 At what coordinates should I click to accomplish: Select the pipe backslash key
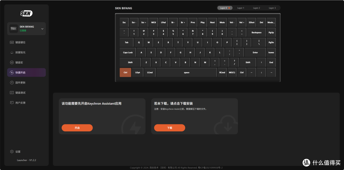259,42
